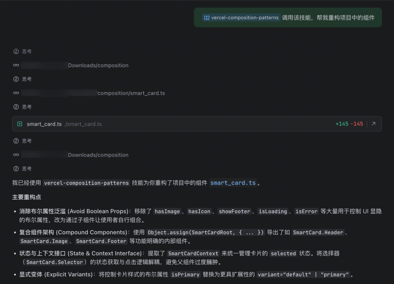Image resolution: width=394 pixels, height=284 pixels.
Task: Click the glasses icon before Downloads/composition path
Action: 16,65
